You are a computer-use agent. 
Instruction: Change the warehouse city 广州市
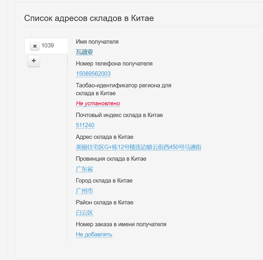[x=84, y=191]
